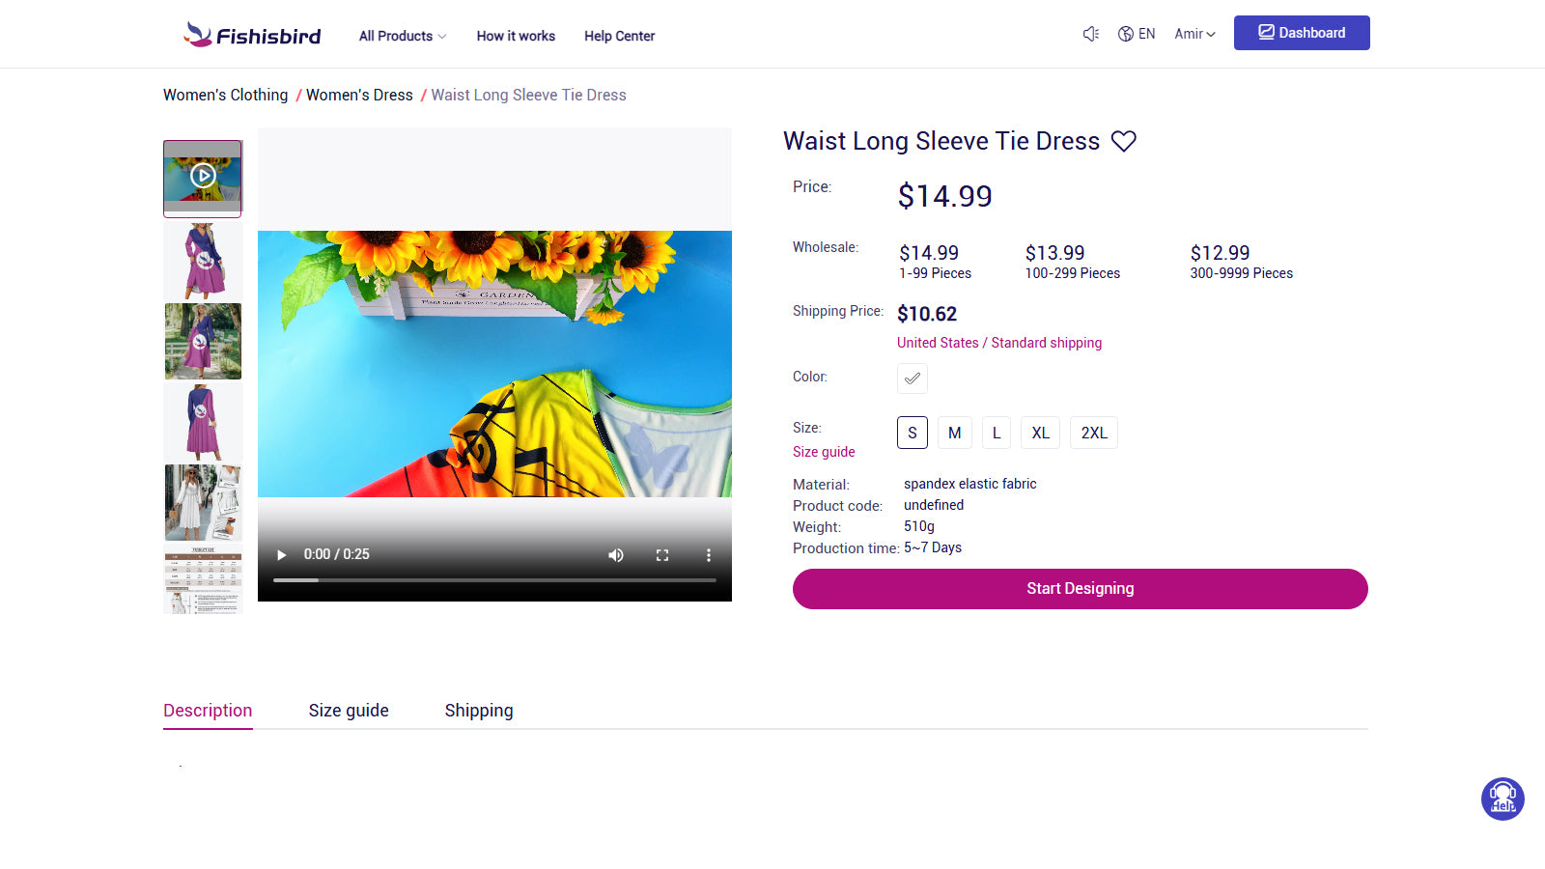Image resolution: width=1545 pixels, height=869 pixels.
Task: Play the product video
Action: 282,555
